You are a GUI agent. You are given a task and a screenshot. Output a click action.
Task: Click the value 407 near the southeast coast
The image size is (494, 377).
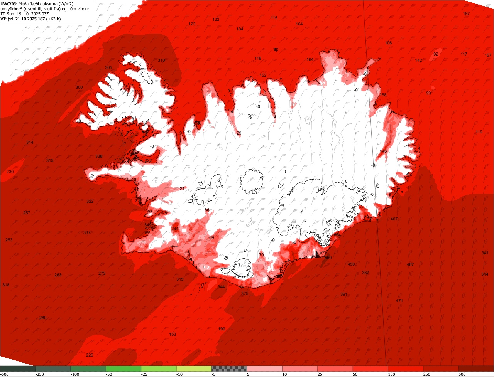[394, 219]
